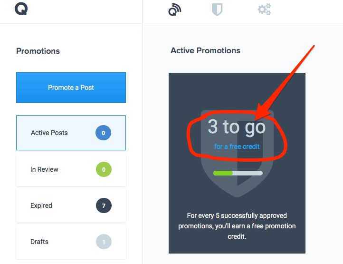
Task: Click the Q logo at top left
Action: 21,9
